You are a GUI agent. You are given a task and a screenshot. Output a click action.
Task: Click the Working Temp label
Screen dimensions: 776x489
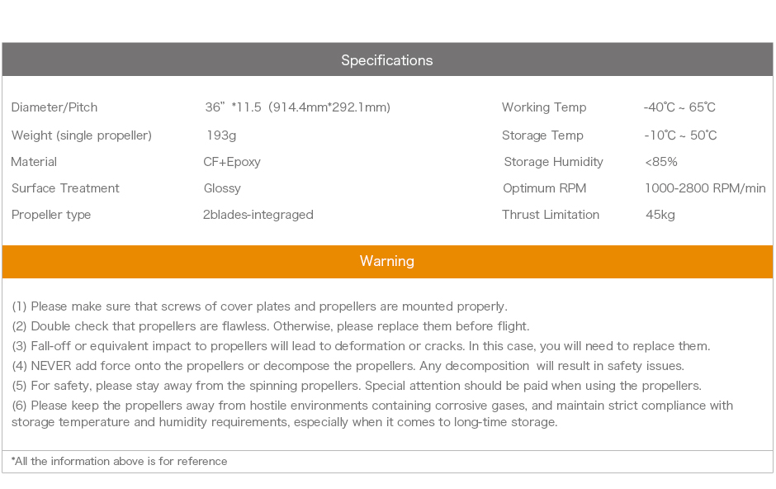(x=544, y=107)
